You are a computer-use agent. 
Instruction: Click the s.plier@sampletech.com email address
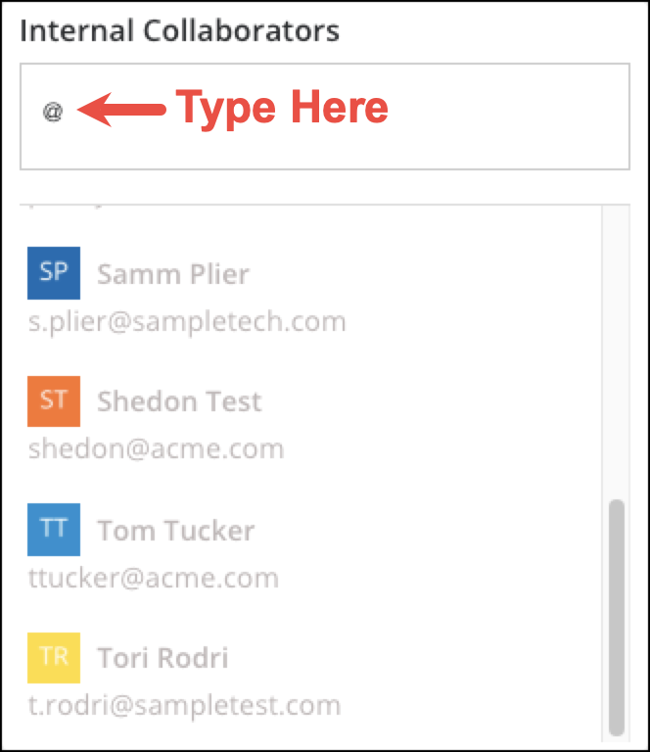(x=187, y=321)
